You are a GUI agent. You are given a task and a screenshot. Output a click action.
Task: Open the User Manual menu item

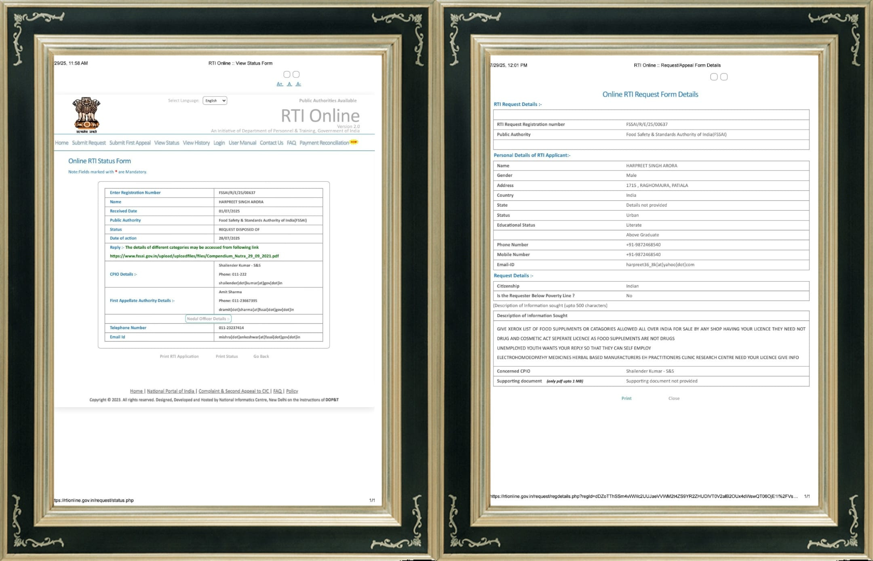pos(242,143)
